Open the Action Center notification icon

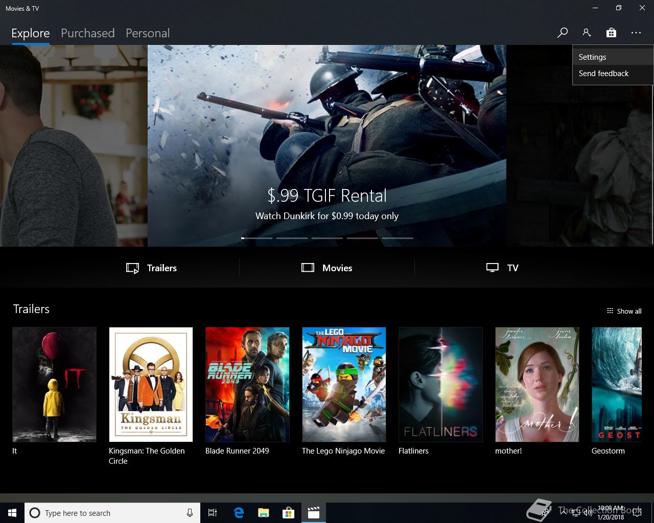pyautogui.click(x=637, y=513)
